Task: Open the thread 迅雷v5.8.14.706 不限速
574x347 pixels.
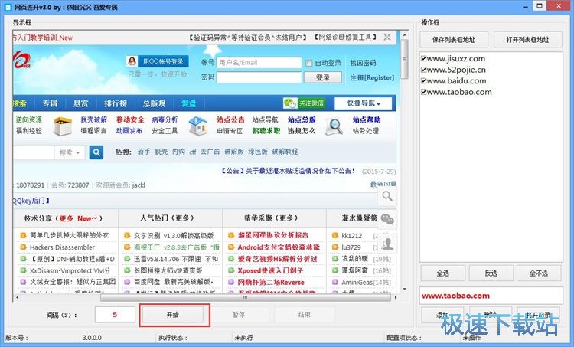Action: point(176,259)
